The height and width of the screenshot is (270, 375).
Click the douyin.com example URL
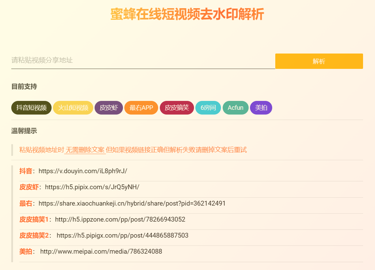(x=83, y=171)
